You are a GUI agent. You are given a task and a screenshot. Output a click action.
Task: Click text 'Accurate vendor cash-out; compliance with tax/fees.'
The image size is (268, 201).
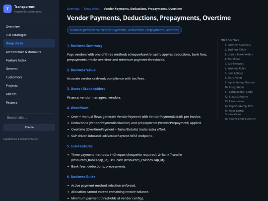point(106,78)
